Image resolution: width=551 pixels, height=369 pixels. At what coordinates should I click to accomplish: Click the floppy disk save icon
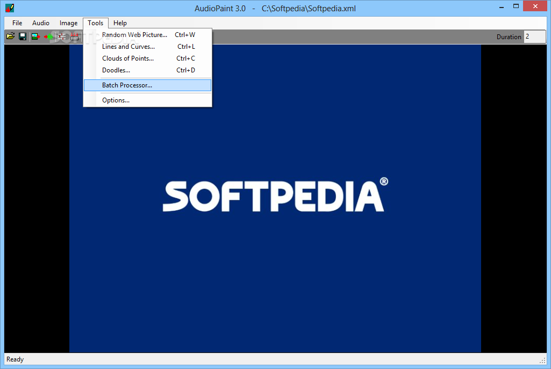pyautogui.click(x=23, y=36)
